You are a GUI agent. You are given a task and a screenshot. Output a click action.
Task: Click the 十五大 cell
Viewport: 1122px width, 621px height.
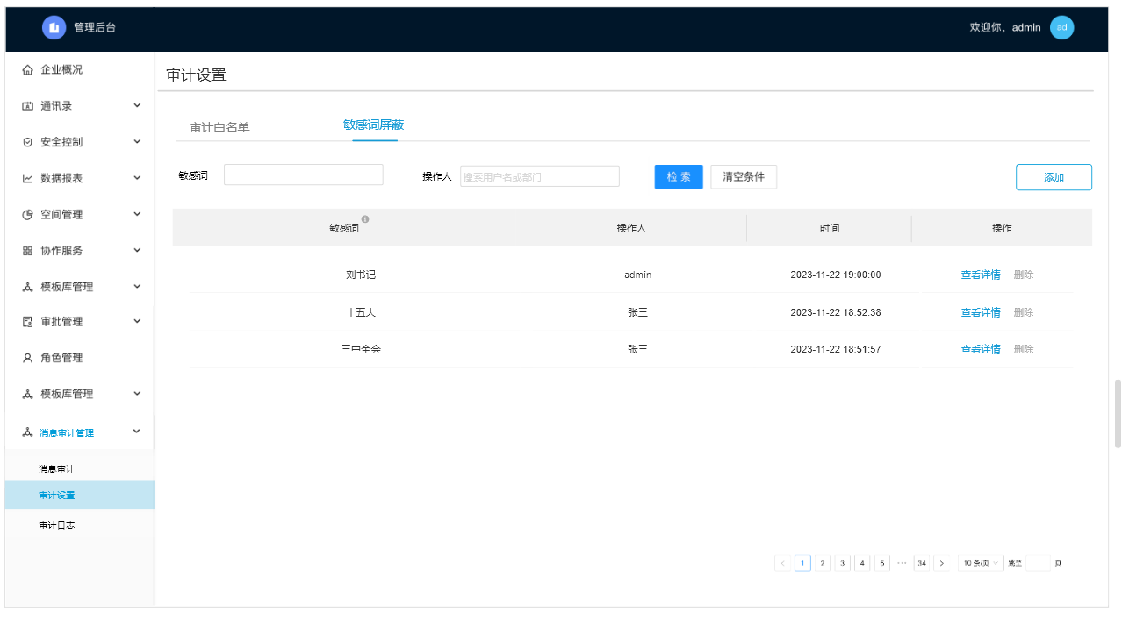pos(361,312)
